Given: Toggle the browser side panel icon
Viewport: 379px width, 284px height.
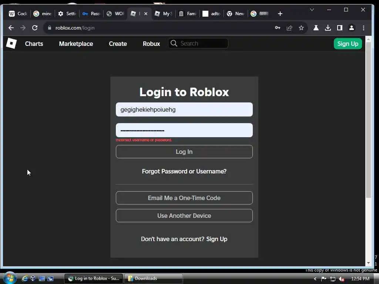Looking at the screenshot, I should click(x=340, y=28).
